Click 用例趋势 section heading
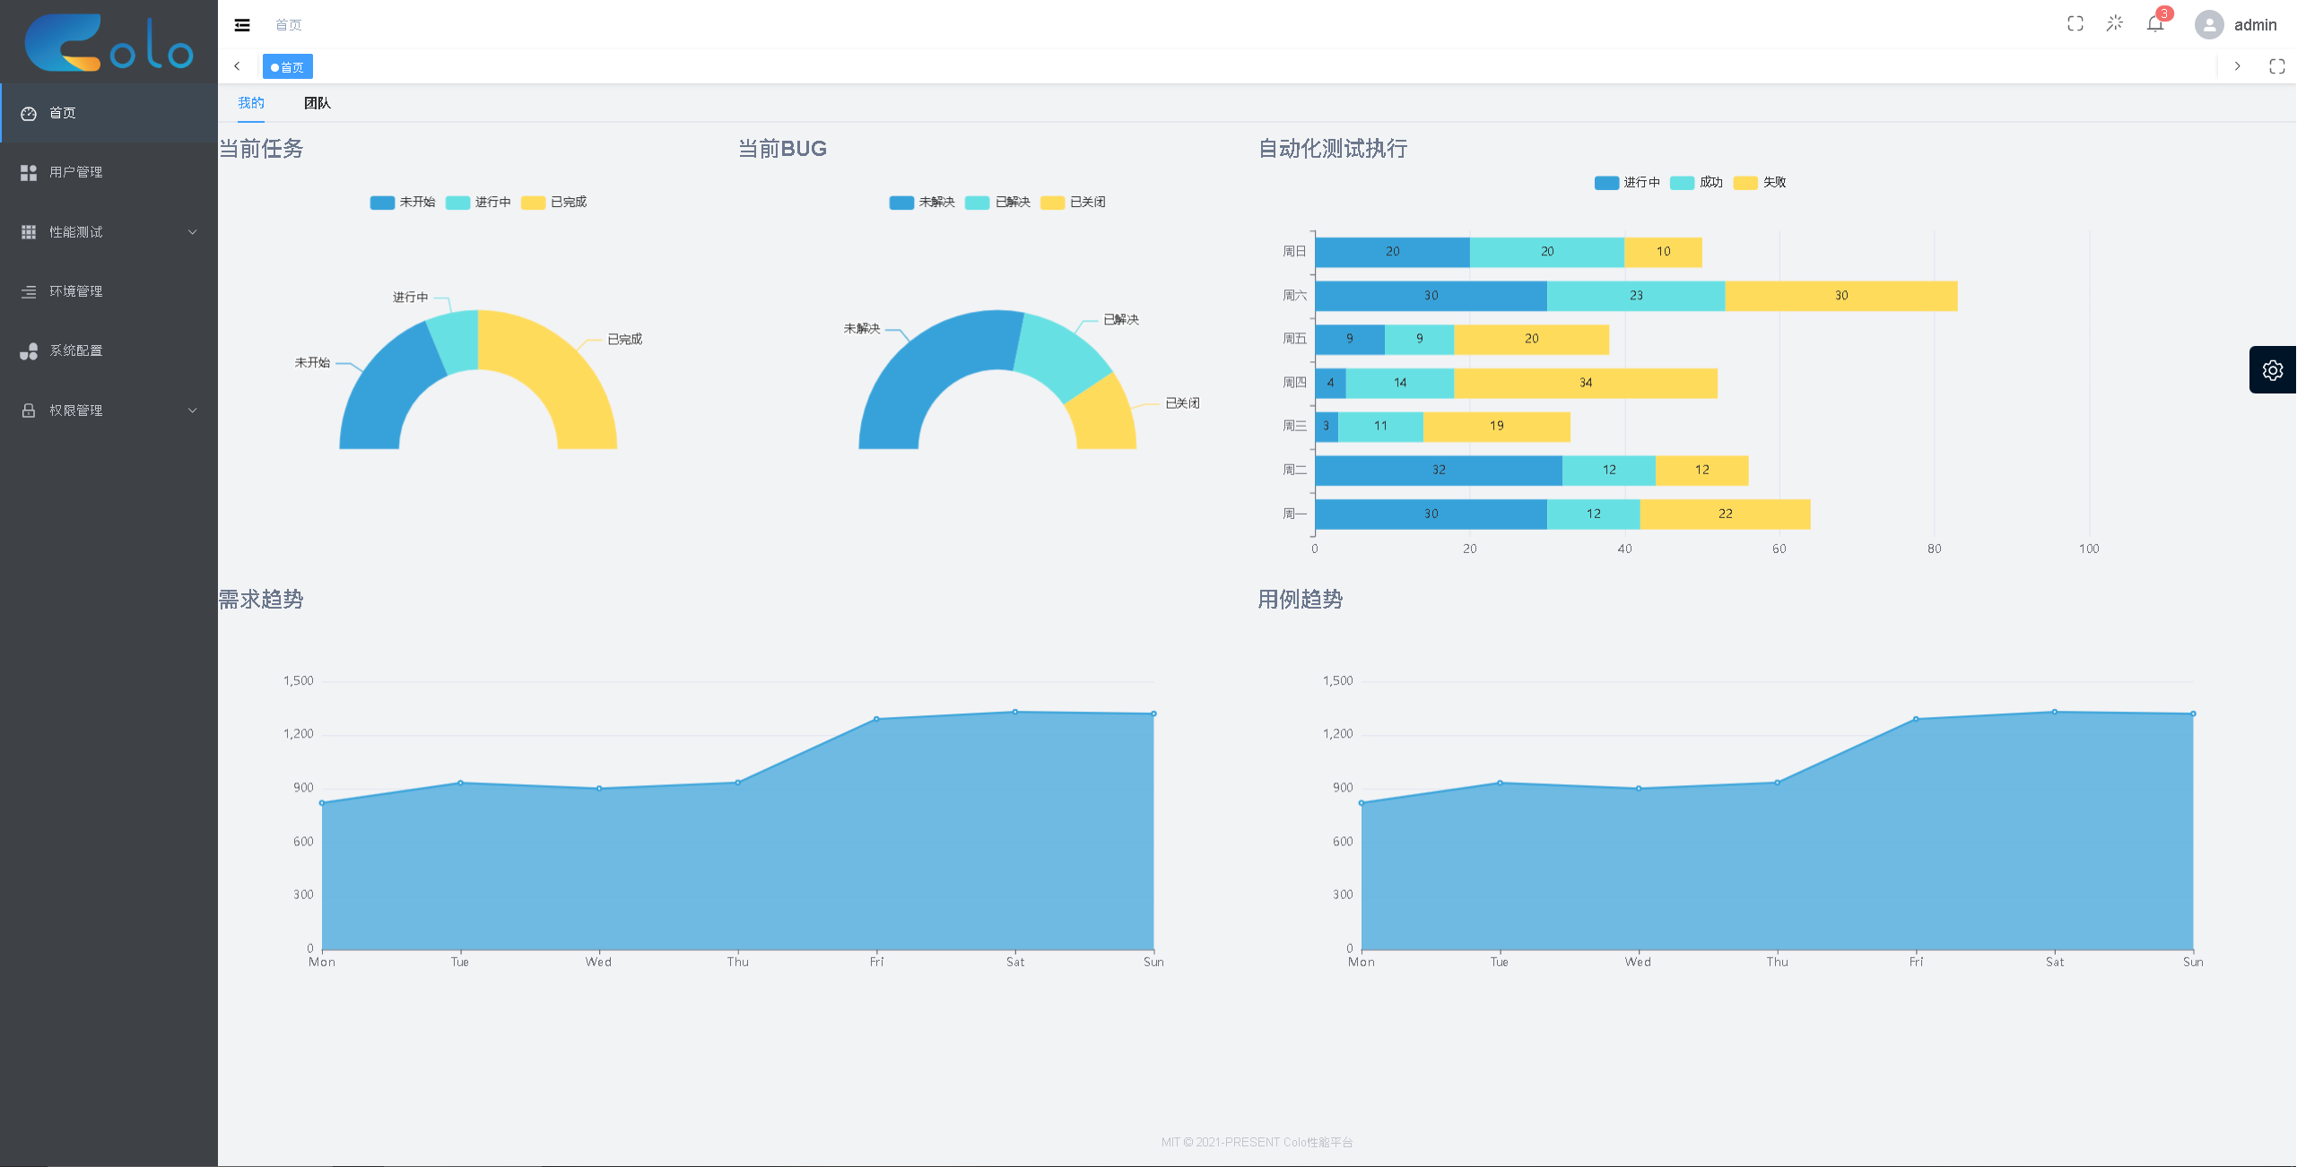This screenshot has height=1167, width=2297. pyautogui.click(x=1300, y=600)
